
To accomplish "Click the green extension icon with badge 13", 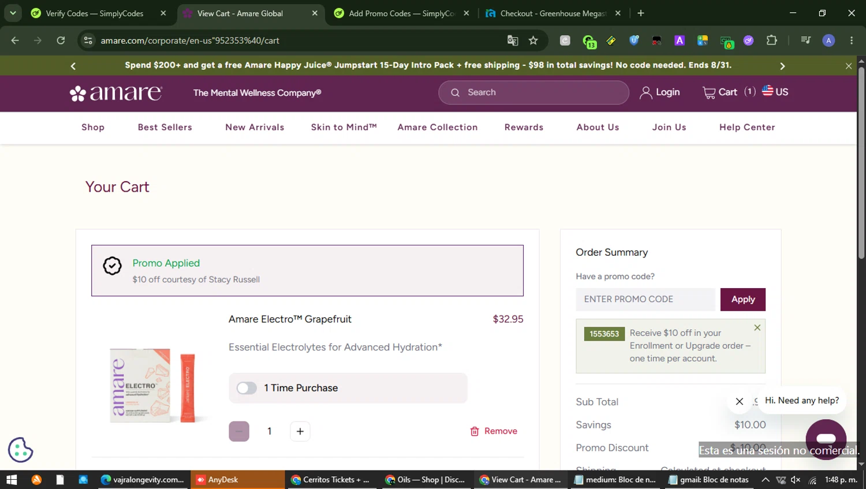I will click(x=589, y=41).
